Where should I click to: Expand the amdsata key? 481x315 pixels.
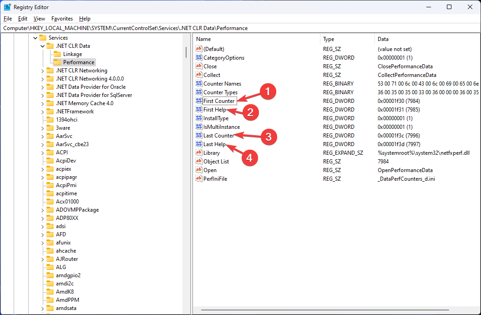[x=43, y=308]
